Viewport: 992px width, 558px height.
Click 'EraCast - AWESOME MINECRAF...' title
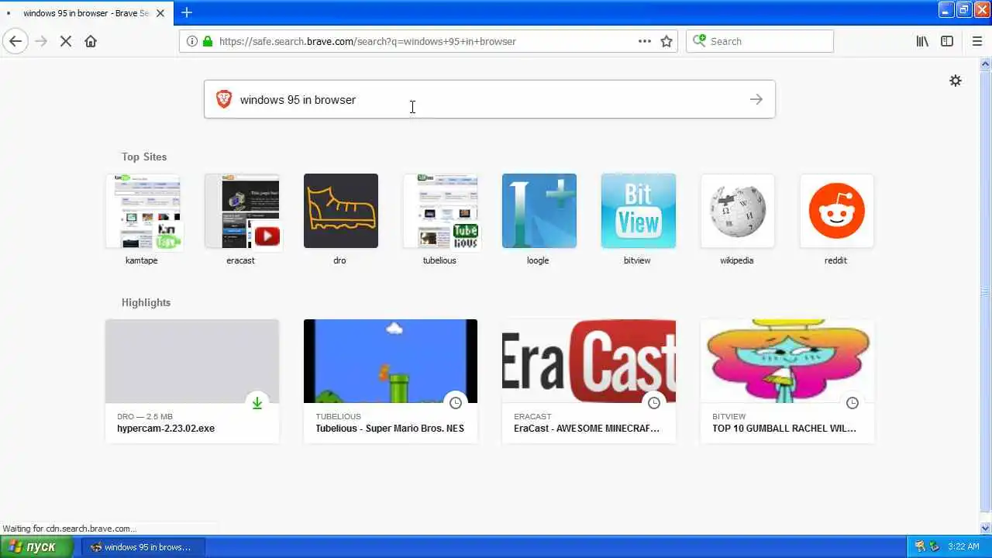coord(587,429)
